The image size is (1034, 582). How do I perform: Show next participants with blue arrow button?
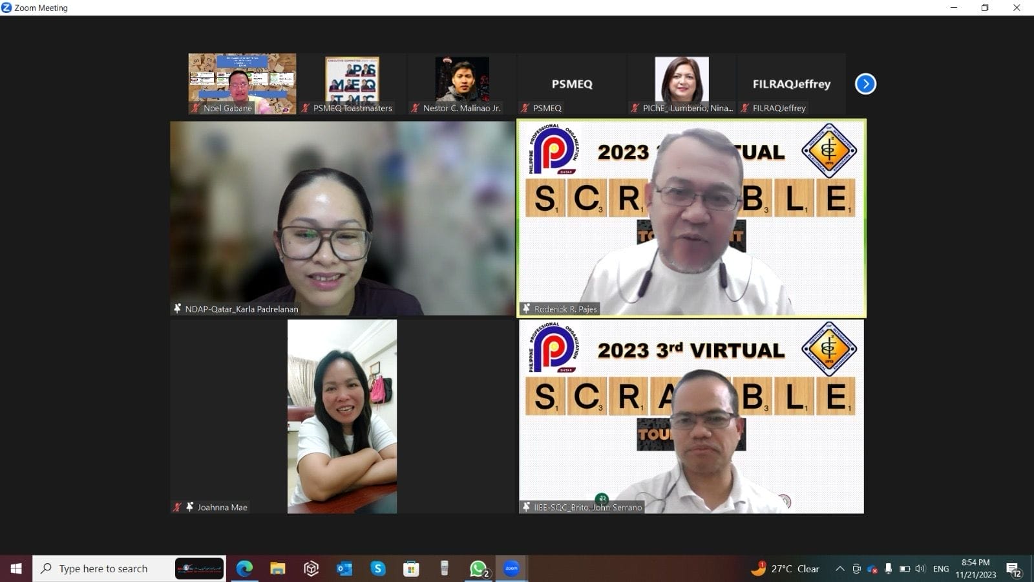click(x=865, y=84)
